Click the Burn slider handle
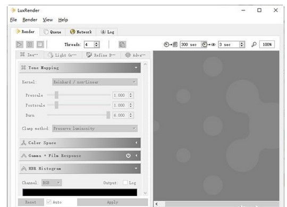Viewport: 287px width, 207px height. 108,115
